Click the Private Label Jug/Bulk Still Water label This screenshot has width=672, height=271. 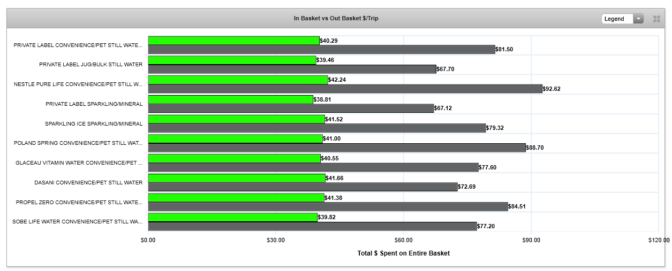coord(90,65)
